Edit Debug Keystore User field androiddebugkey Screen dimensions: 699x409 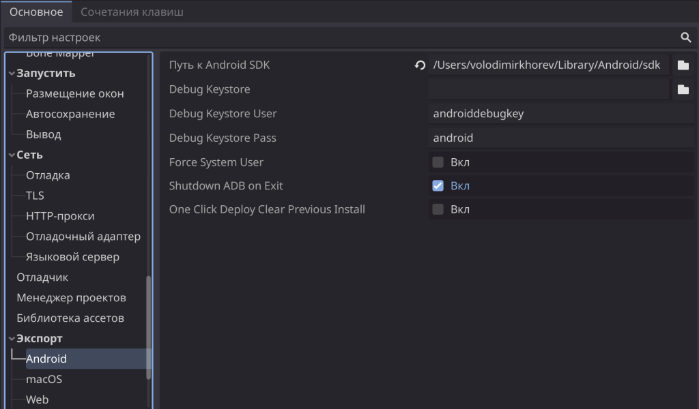561,113
